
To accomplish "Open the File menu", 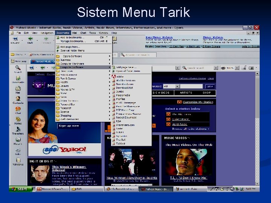I will click(18, 33).
